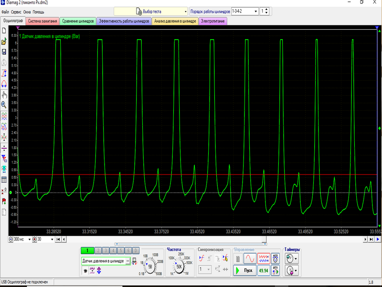Click the pause button
The height and width of the screenshot is (287, 382).
238,258
